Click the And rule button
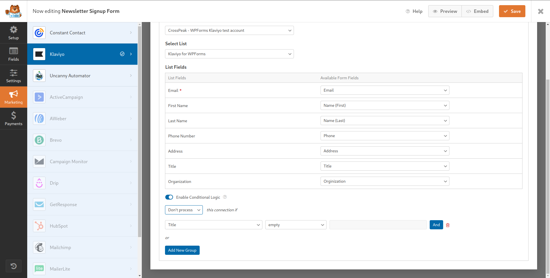Screen dimensions: 550x278 point(436,225)
